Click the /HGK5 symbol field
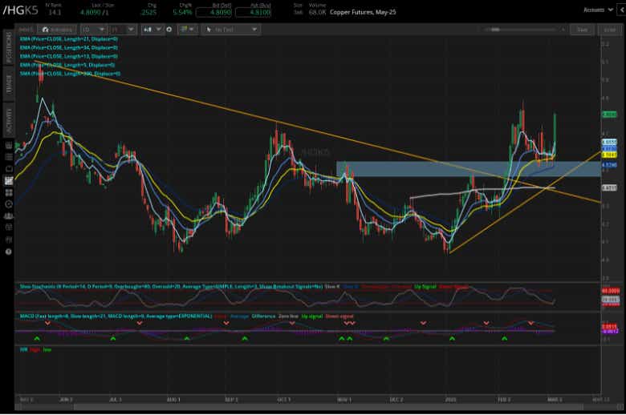The image size is (626, 415). (x=21, y=10)
